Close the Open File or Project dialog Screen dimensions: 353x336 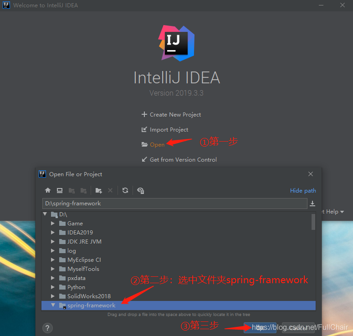pyautogui.click(x=311, y=174)
